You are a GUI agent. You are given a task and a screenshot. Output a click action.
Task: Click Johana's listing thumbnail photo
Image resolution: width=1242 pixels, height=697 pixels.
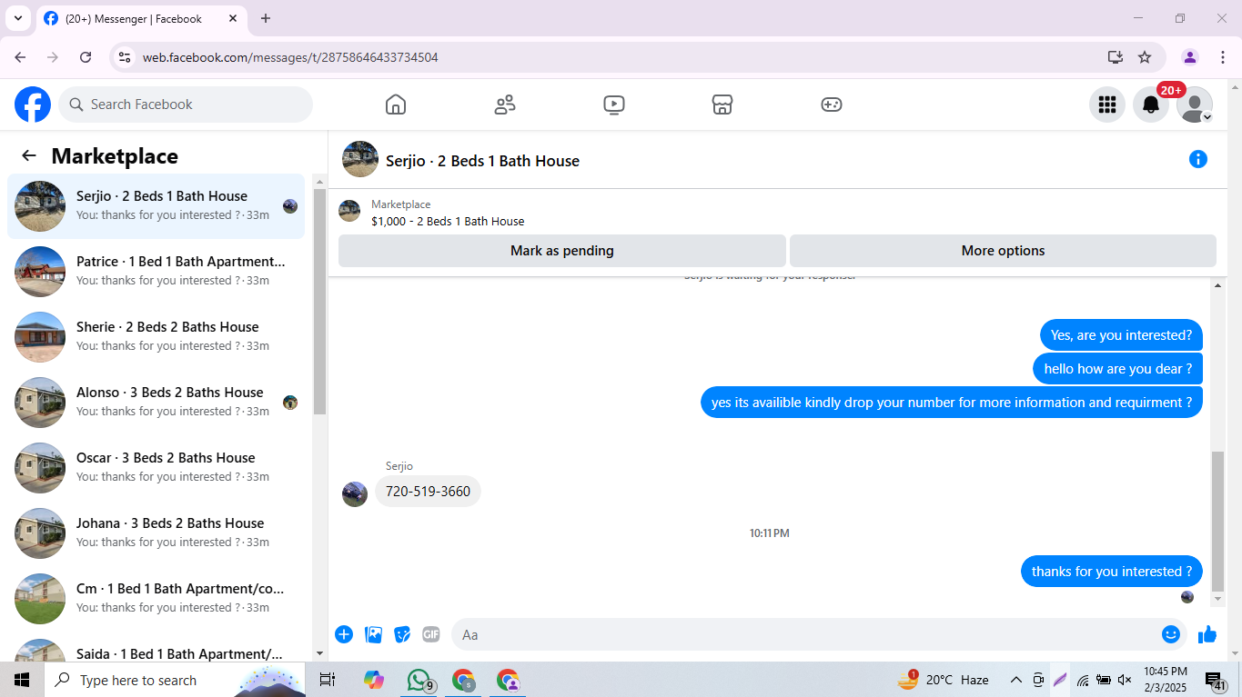tap(40, 533)
